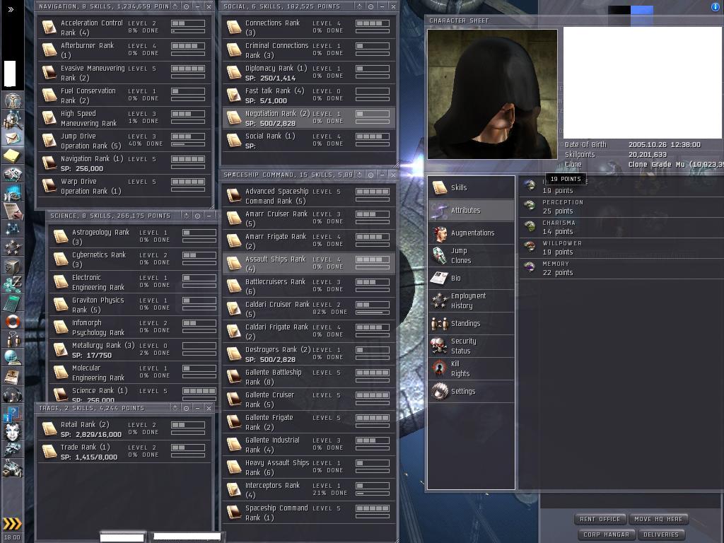The image size is (724, 543).
Task: Toggle pin on the Spaceship Command window
Action: click(x=359, y=175)
